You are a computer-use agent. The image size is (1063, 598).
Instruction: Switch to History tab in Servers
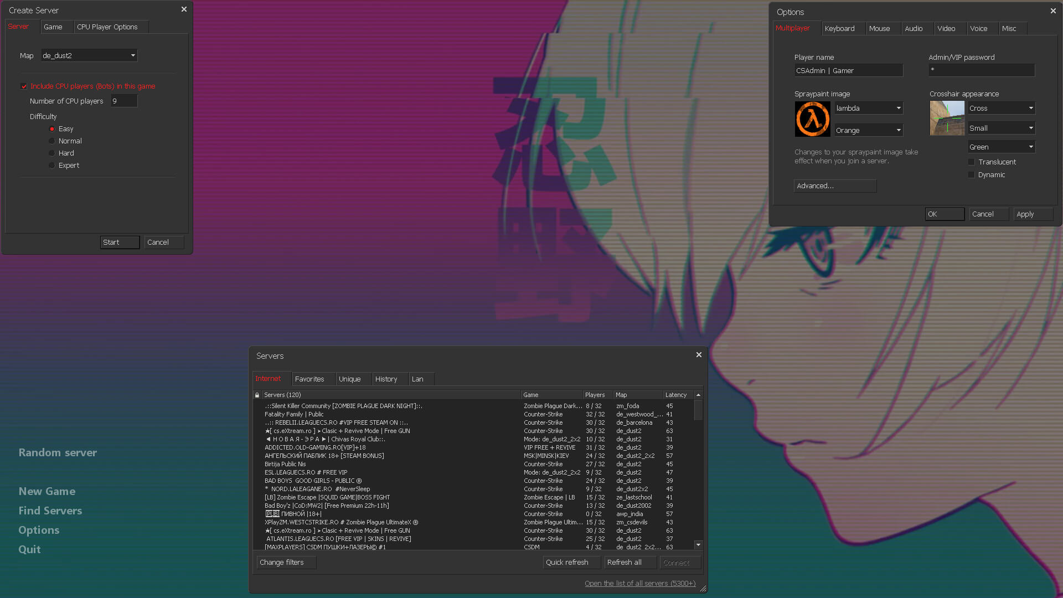pyautogui.click(x=390, y=379)
